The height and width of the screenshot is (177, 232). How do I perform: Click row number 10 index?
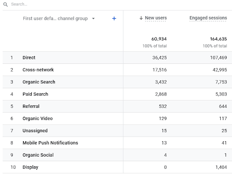click(13, 167)
